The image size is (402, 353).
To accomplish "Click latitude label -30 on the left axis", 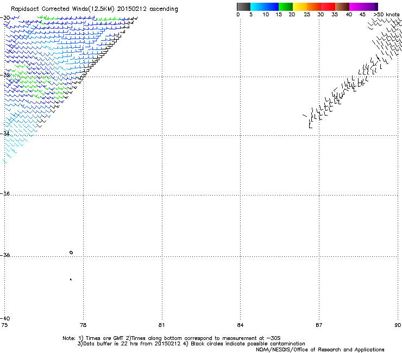I will click(5, 18).
